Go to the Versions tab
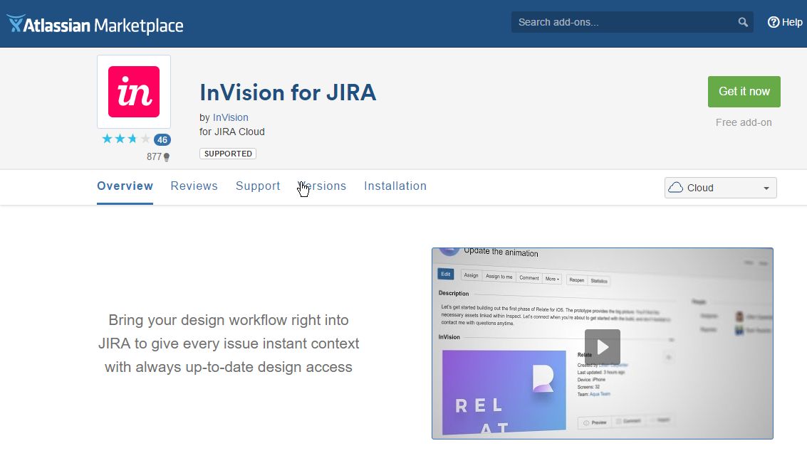This screenshot has height=458, width=807. click(322, 186)
